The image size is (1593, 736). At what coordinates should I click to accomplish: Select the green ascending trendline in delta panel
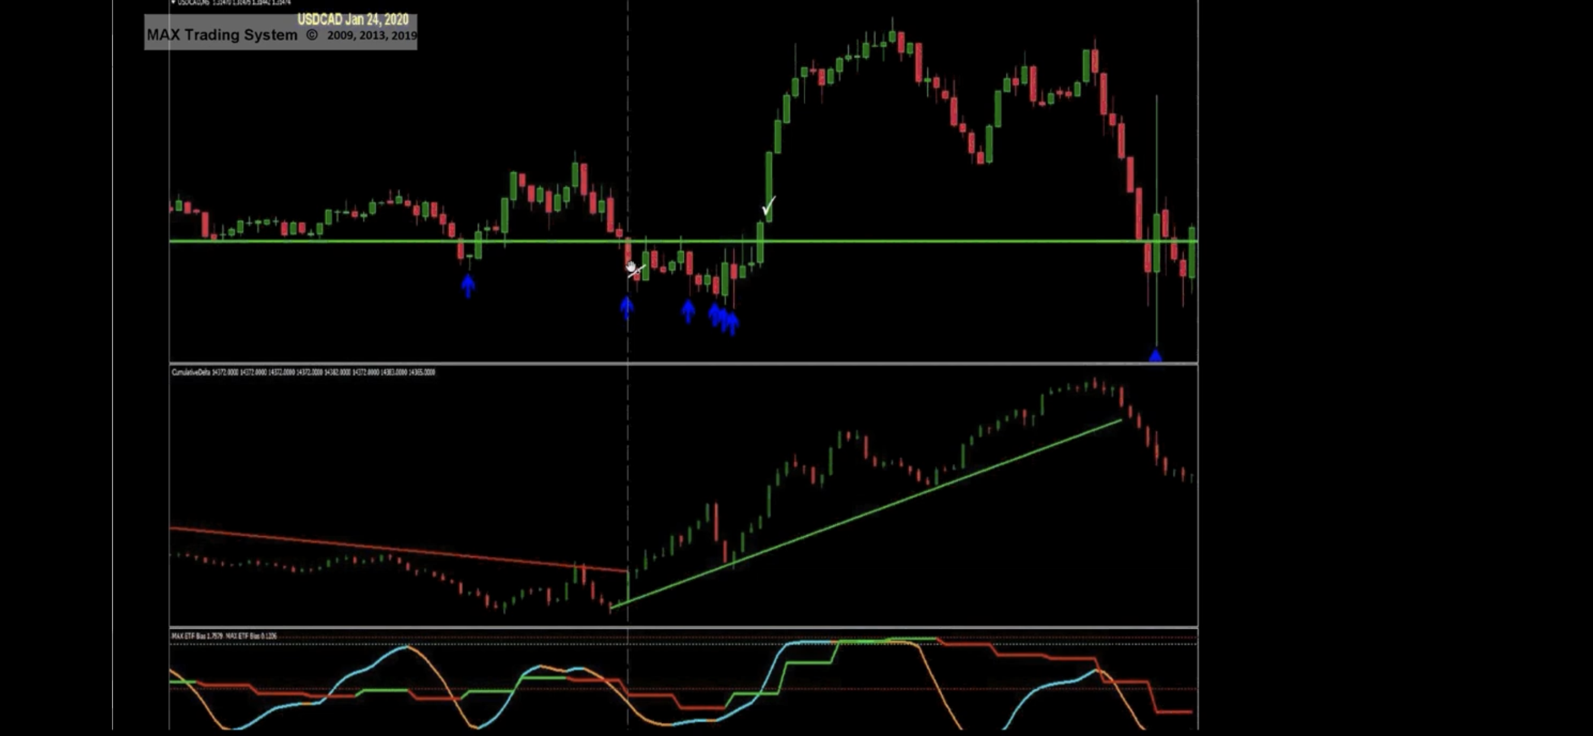tap(866, 513)
